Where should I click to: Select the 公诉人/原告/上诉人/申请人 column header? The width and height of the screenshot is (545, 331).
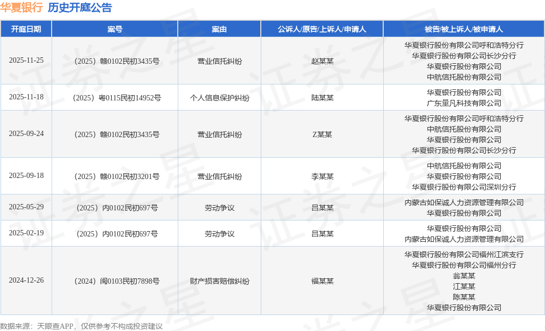tap(322, 29)
